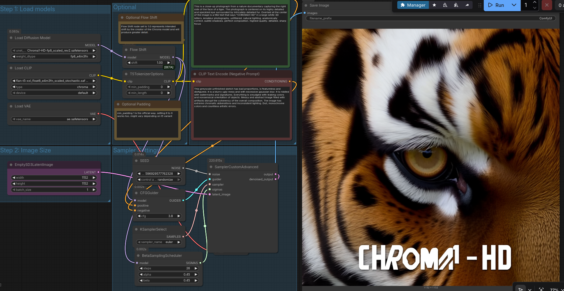Image resolution: width=564 pixels, height=291 pixels.
Task: Click the alpha value slider in BetaSamplingScheduler
Action: click(x=168, y=275)
